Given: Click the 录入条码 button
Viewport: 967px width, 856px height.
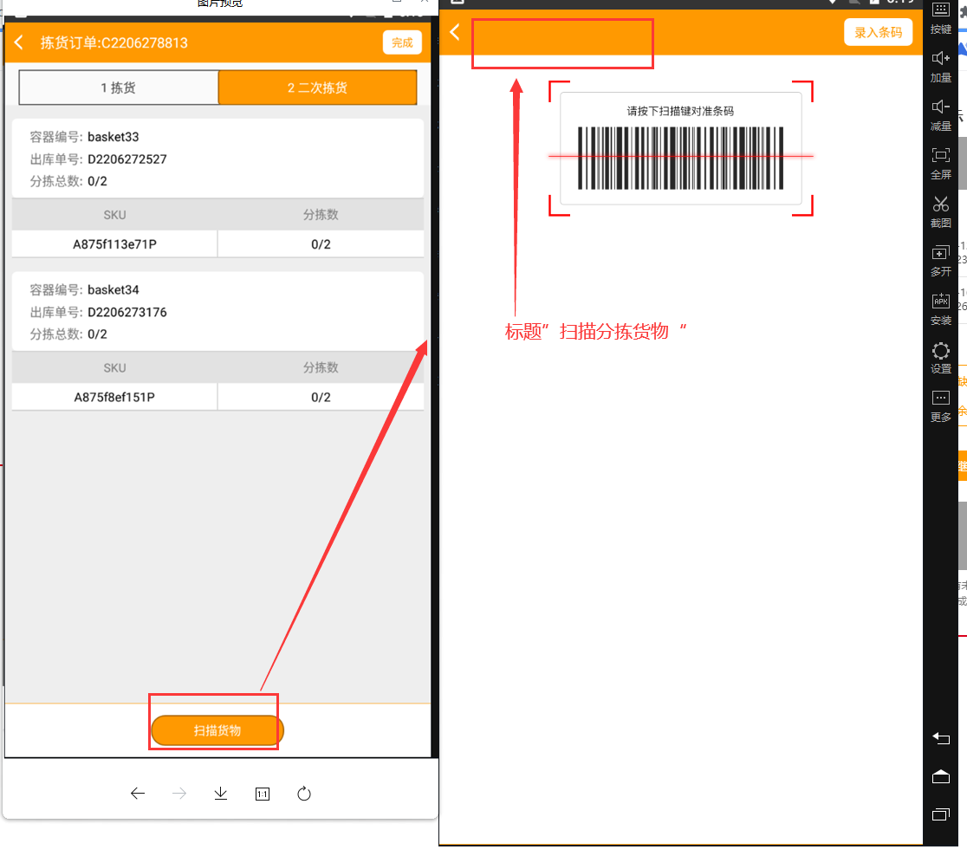Looking at the screenshot, I should tap(878, 32).
